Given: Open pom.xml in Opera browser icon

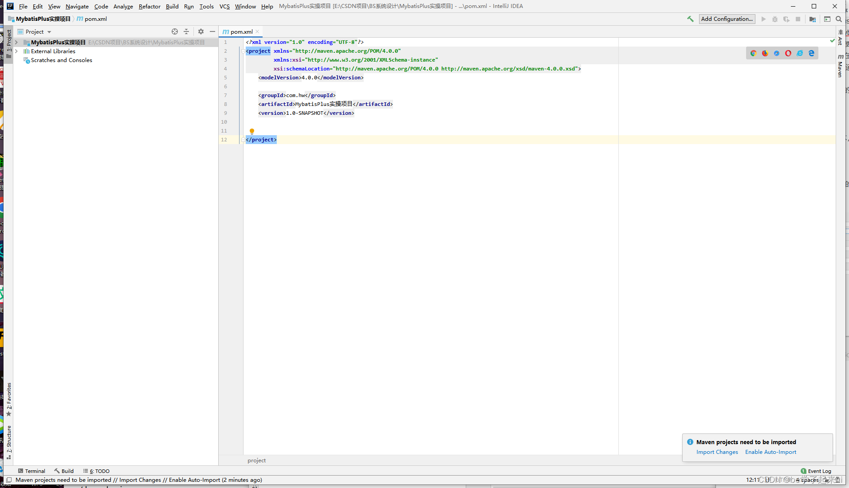Looking at the screenshot, I should pyautogui.click(x=788, y=53).
